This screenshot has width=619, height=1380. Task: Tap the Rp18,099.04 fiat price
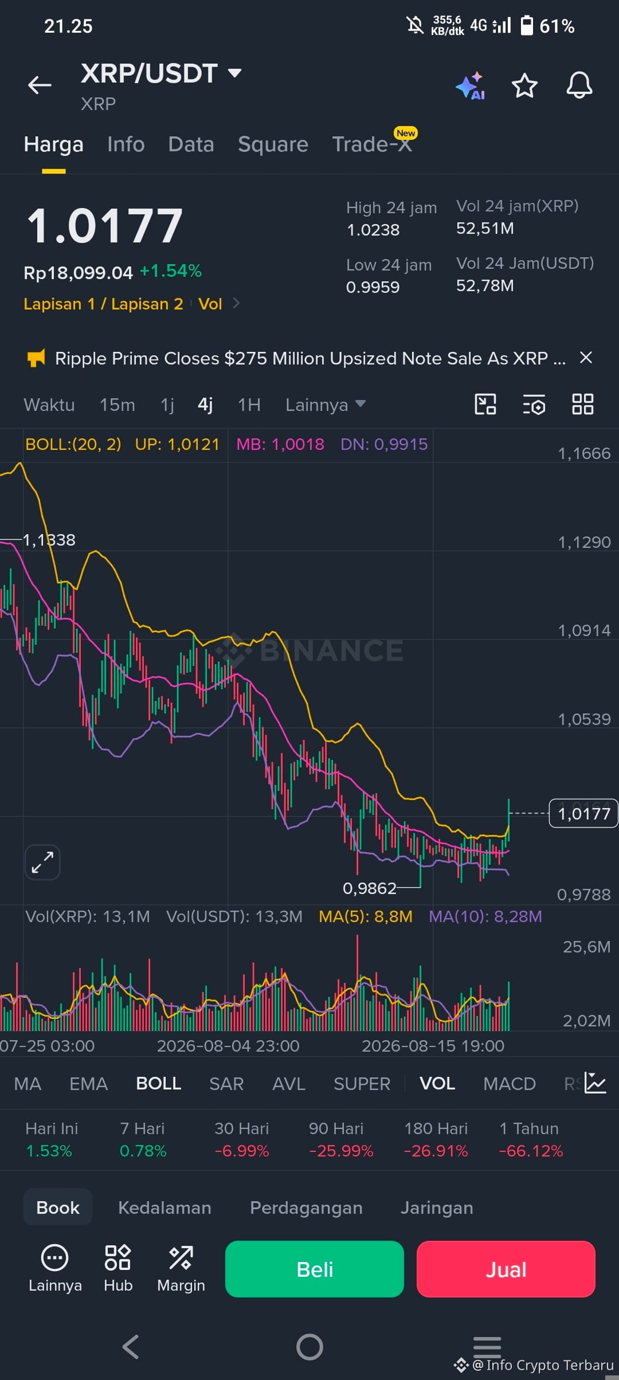(x=78, y=272)
